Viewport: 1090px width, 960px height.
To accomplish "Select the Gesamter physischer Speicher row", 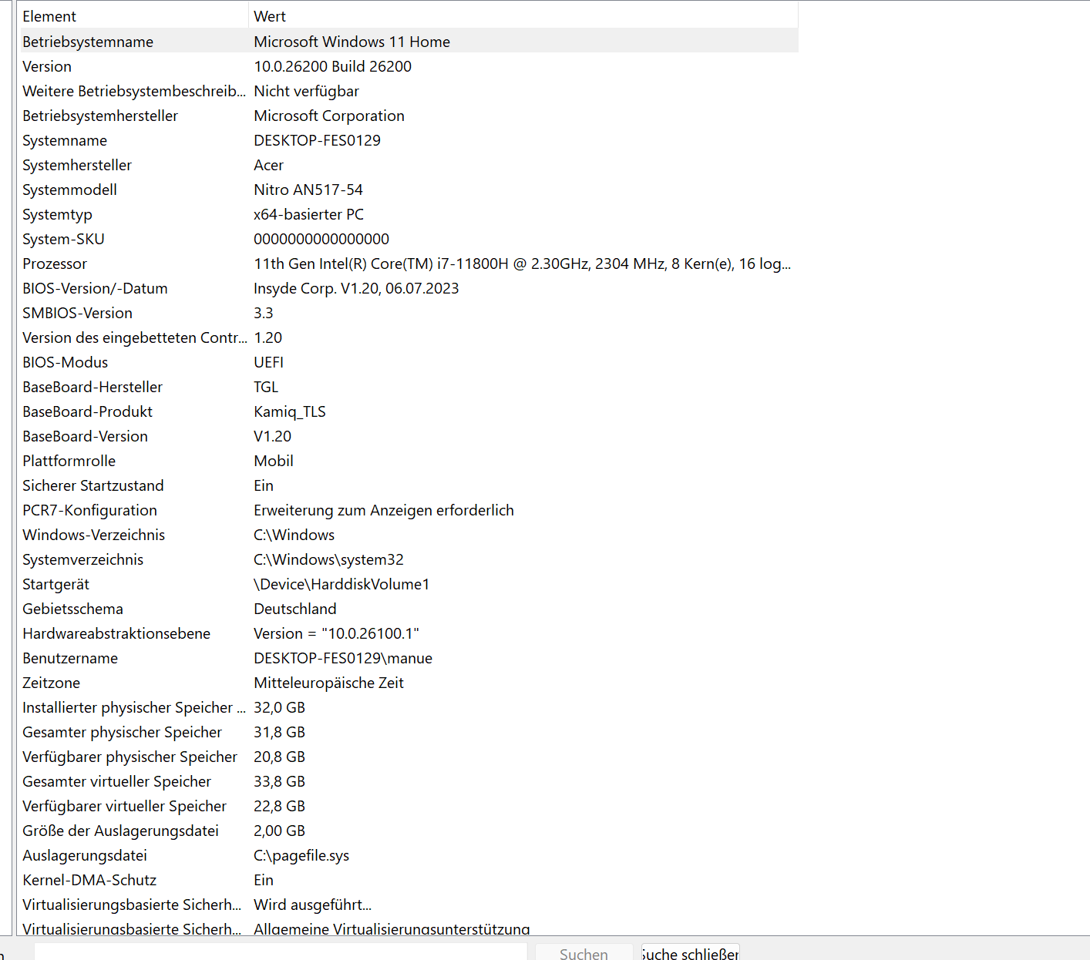I will 408,732.
